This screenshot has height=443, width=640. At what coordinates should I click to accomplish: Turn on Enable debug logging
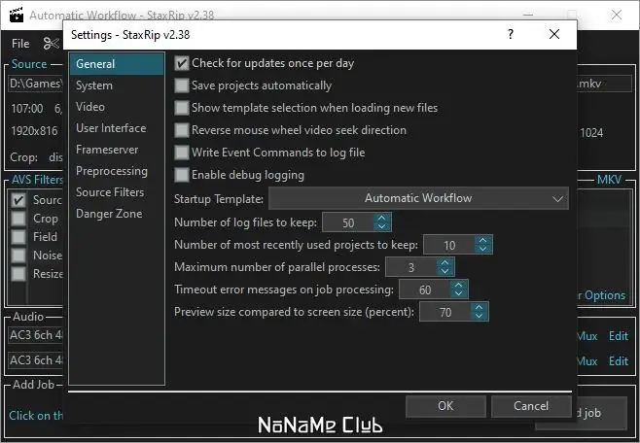(x=182, y=175)
